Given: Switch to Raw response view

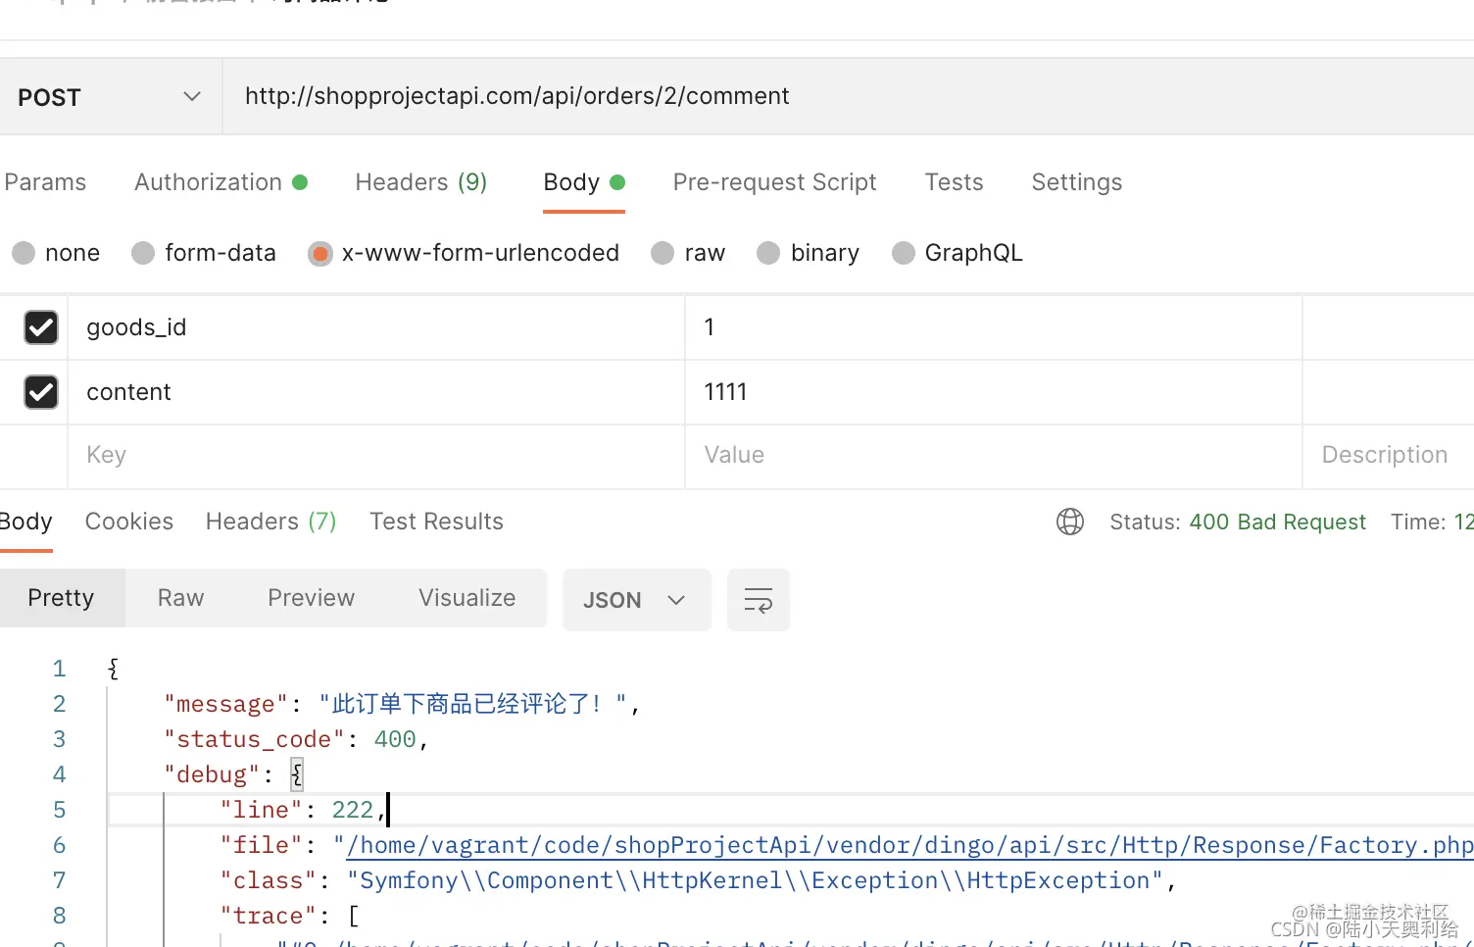Looking at the screenshot, I should (x=181, y=598).
